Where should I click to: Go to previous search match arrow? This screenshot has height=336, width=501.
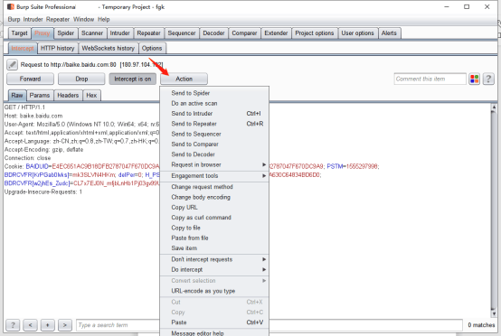click(31, 325)
